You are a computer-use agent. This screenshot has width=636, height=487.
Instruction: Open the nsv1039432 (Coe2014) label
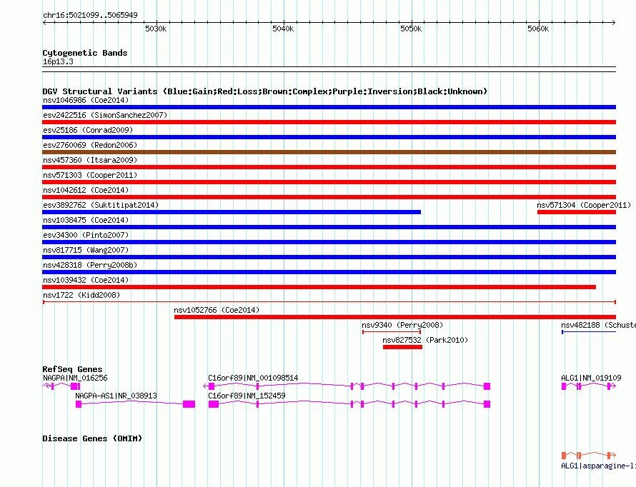[86, 280]
